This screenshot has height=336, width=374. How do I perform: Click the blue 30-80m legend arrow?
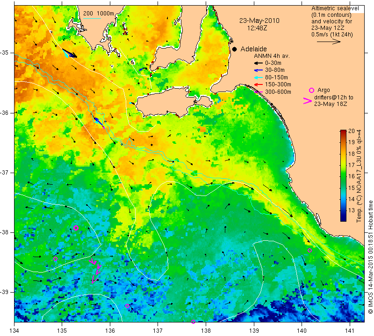click(258, 70)
